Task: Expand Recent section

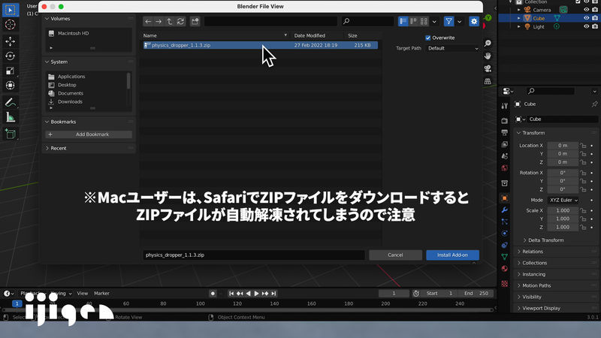Action: click(x=47, y=148)
